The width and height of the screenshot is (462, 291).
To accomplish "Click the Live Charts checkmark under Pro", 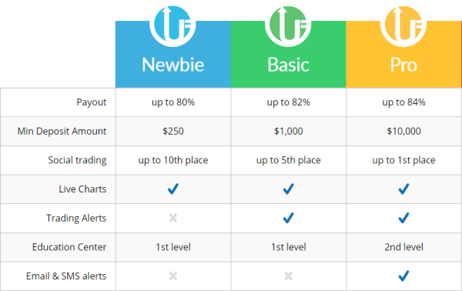I will coord(403,189).
